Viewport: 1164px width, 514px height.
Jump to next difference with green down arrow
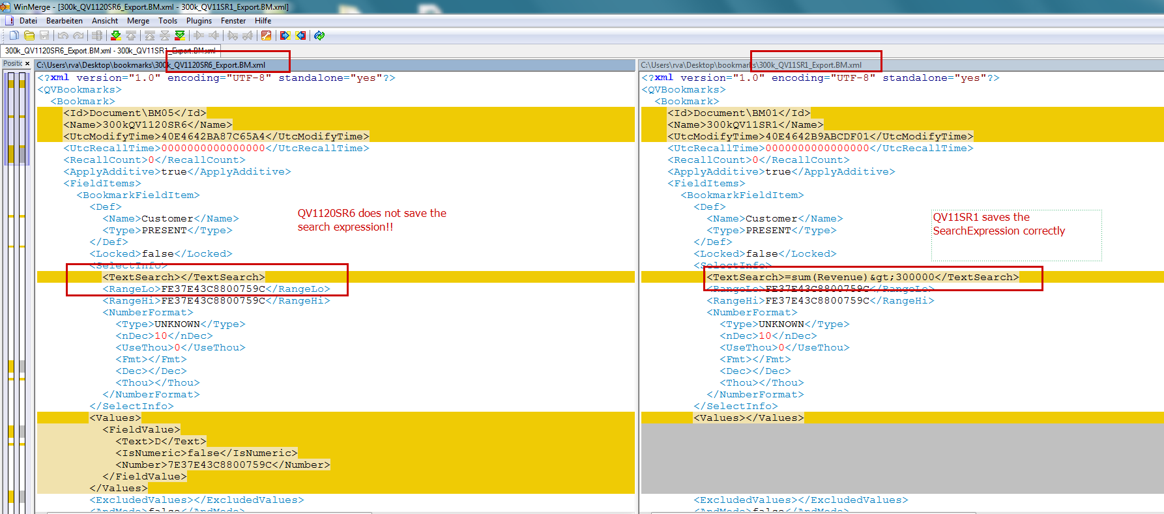click(116, 35)
